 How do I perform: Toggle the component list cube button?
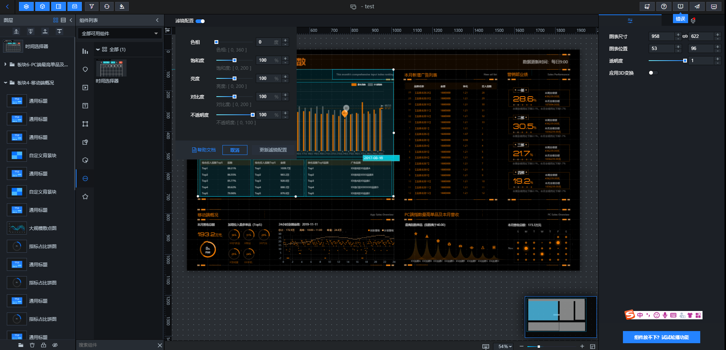coord(42,6)
